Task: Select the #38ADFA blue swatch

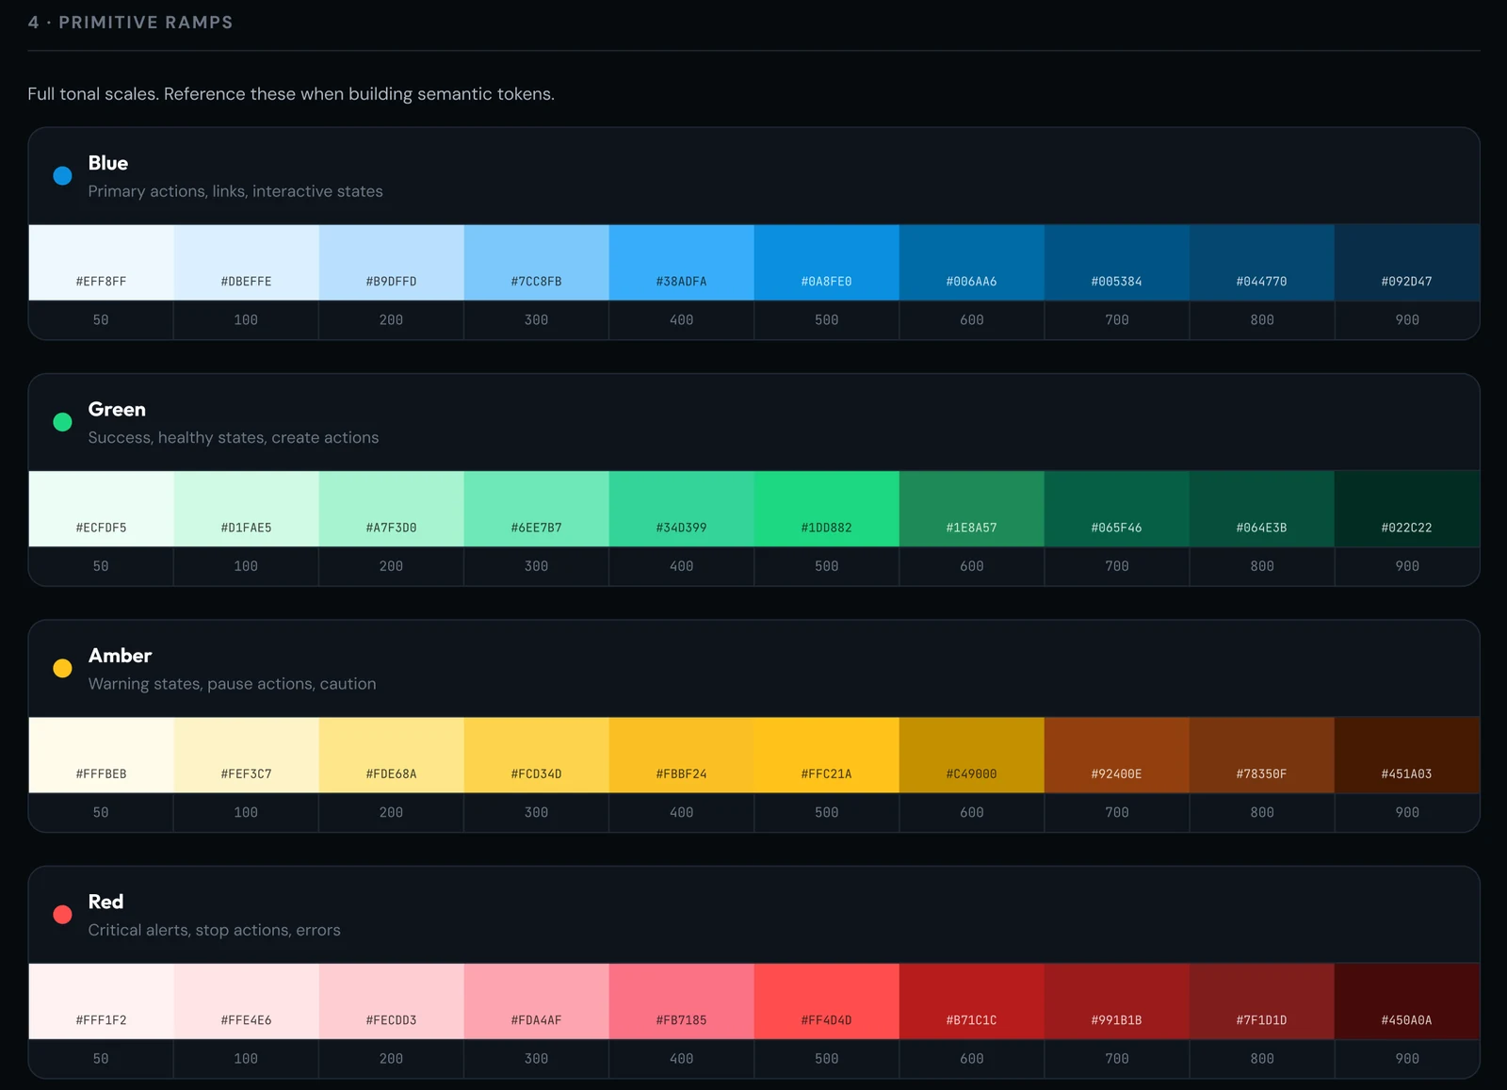Action: 682,263
